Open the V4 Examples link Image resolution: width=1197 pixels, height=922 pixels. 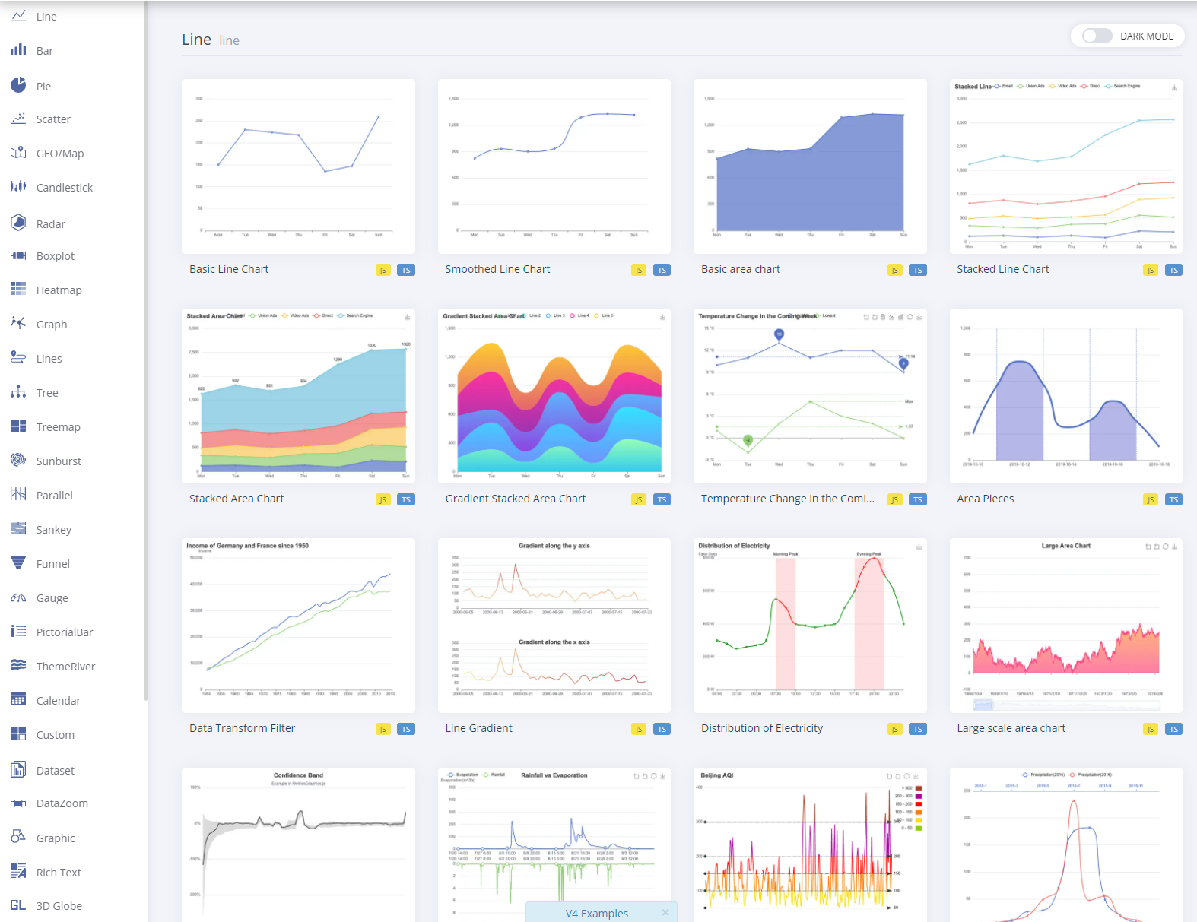point(597,914)
